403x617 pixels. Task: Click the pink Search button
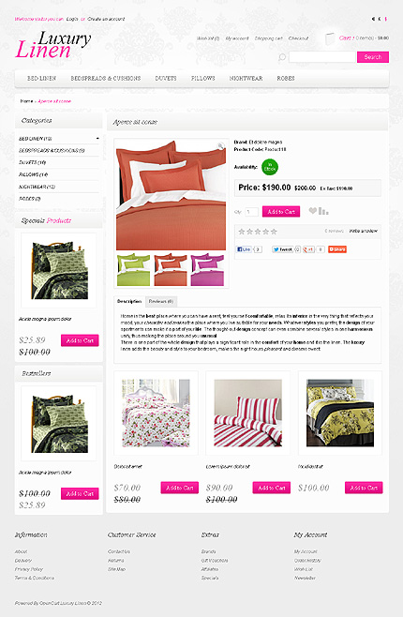[373, 57]
